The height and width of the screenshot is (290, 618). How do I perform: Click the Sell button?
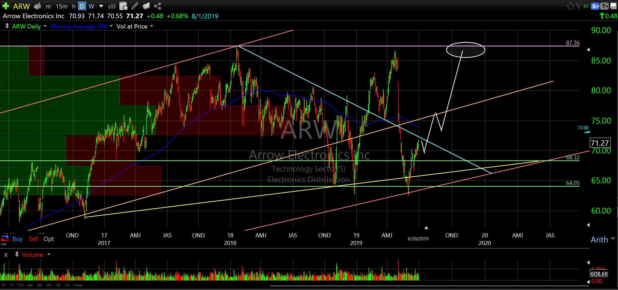33,239
